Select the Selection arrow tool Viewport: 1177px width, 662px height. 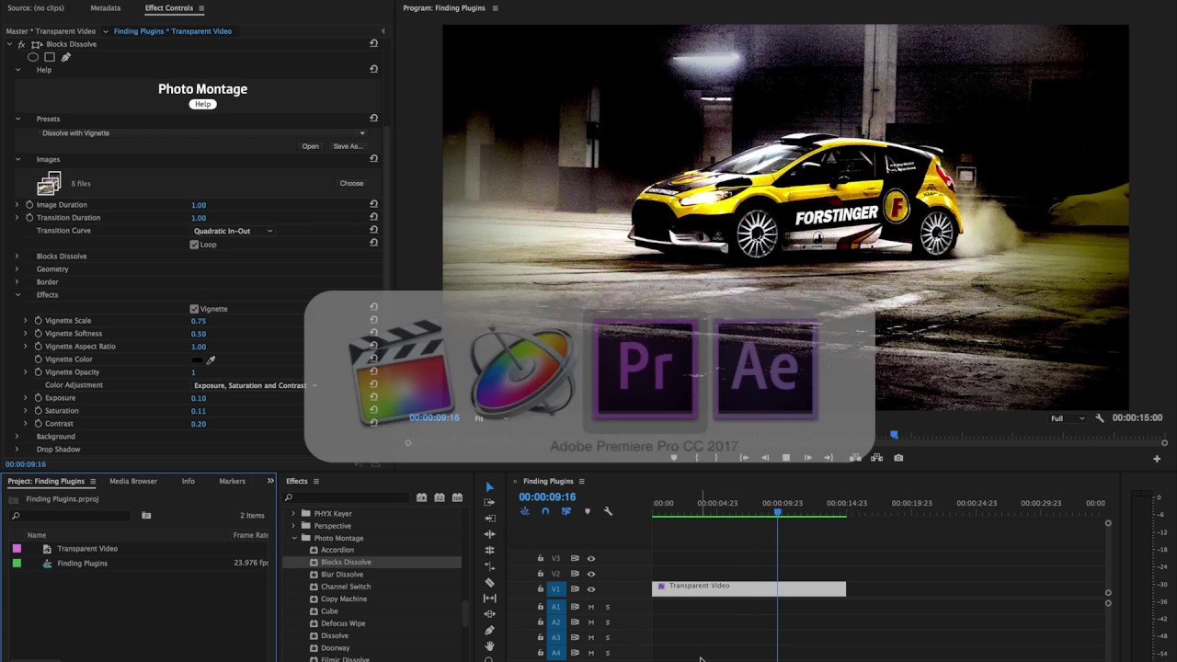tap(489, 487)
